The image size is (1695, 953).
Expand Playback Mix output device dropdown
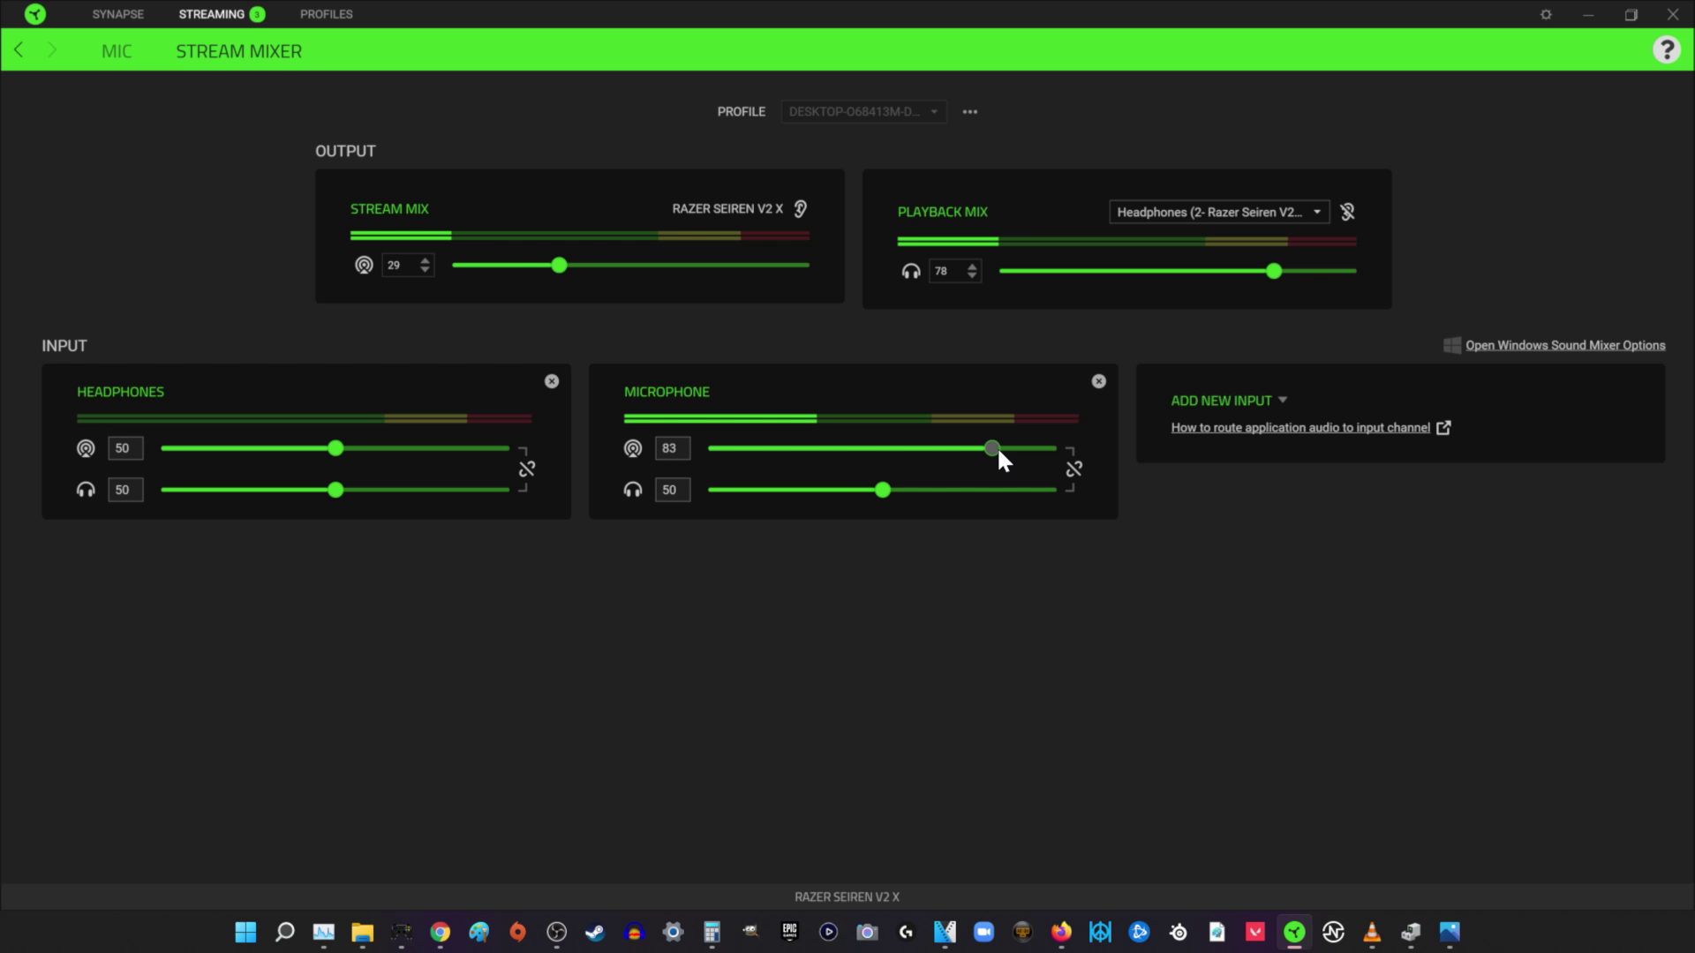(x=1219, y=212)
